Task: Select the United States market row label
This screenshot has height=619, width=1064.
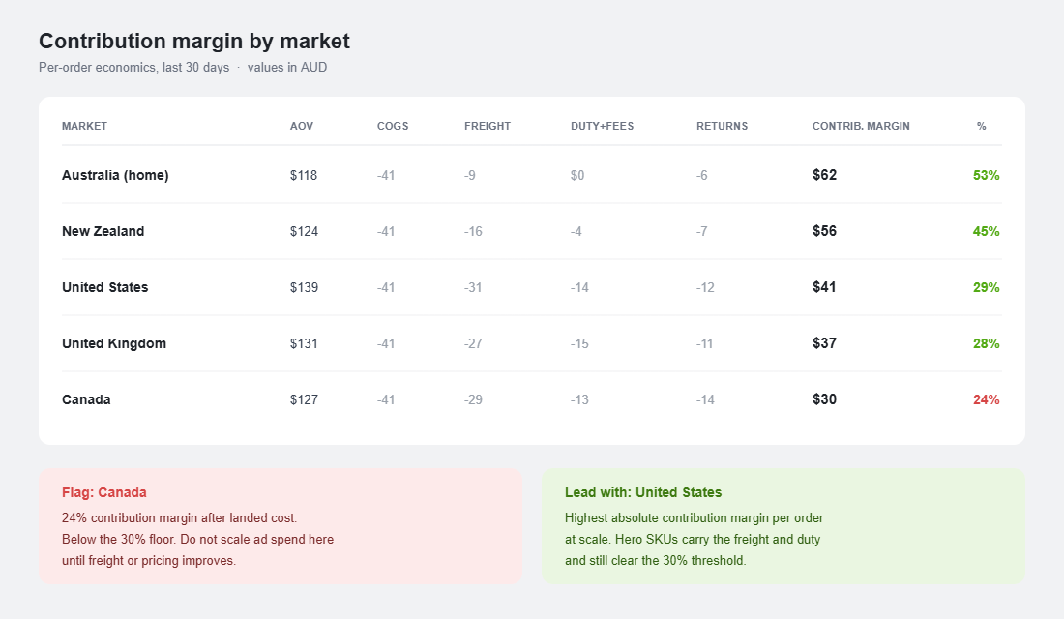Action: pos(105,288)
